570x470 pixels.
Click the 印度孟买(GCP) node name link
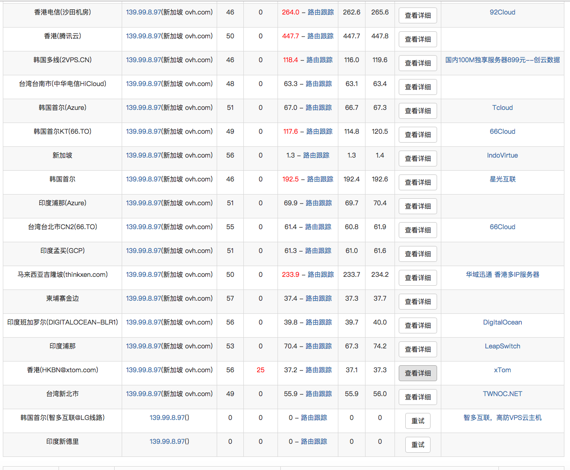click(62, 251)
